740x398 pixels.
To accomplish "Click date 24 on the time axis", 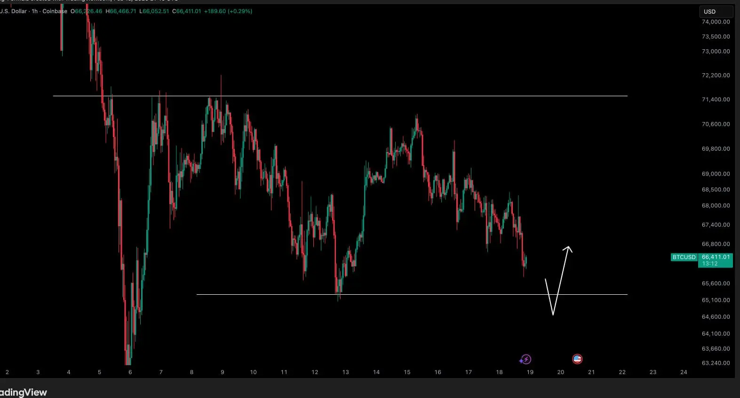I will tap(684, 372).
